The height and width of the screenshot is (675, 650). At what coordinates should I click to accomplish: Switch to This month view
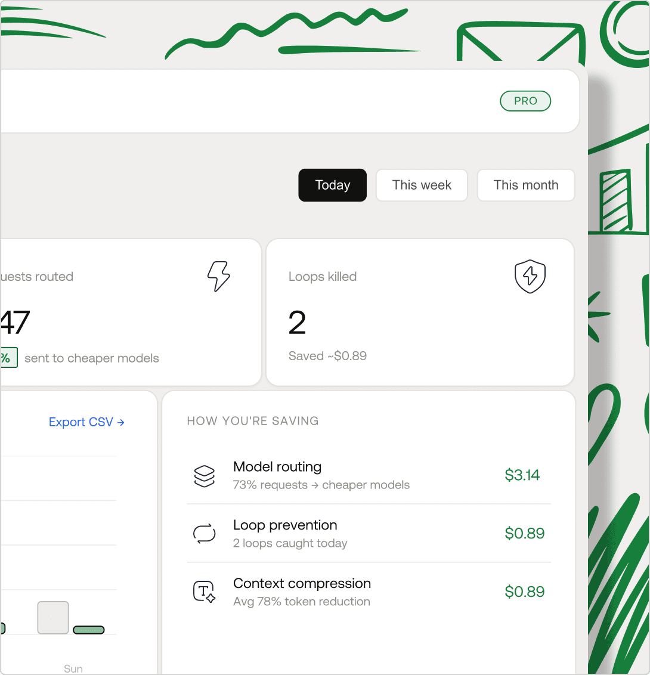click(525, 185)
